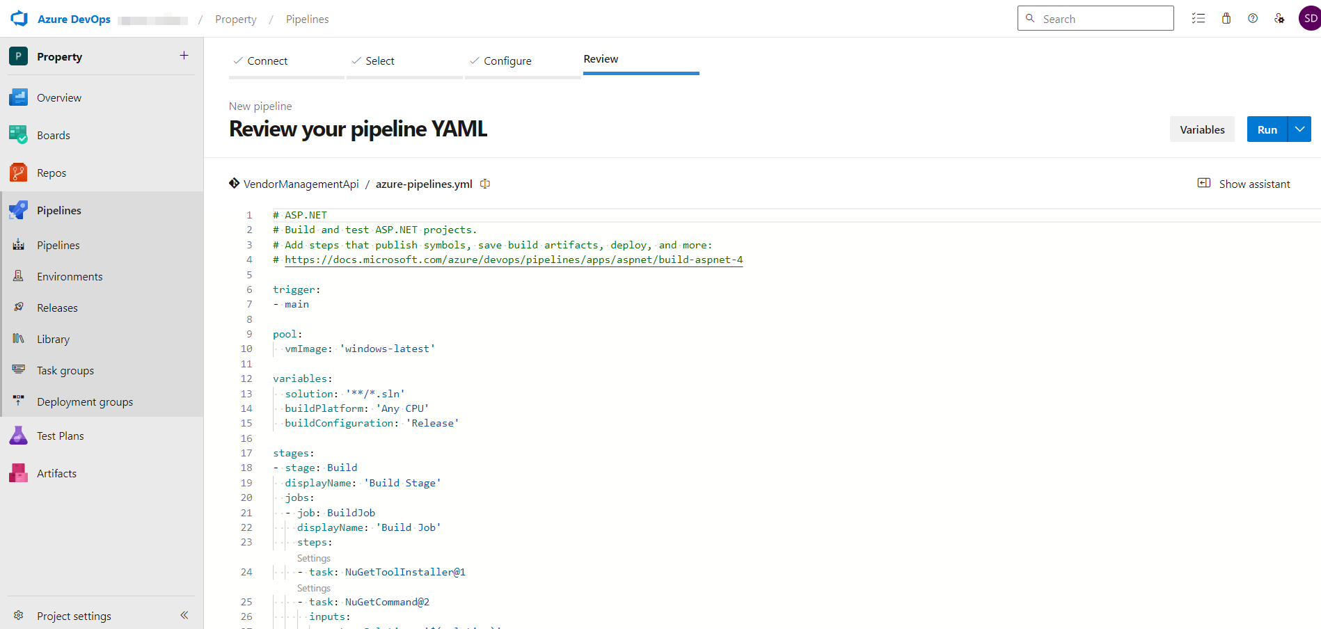Open the Boards hub icon
Image resolution: width=1321 pixels, height=629 pixels.
tap(18, 135)
